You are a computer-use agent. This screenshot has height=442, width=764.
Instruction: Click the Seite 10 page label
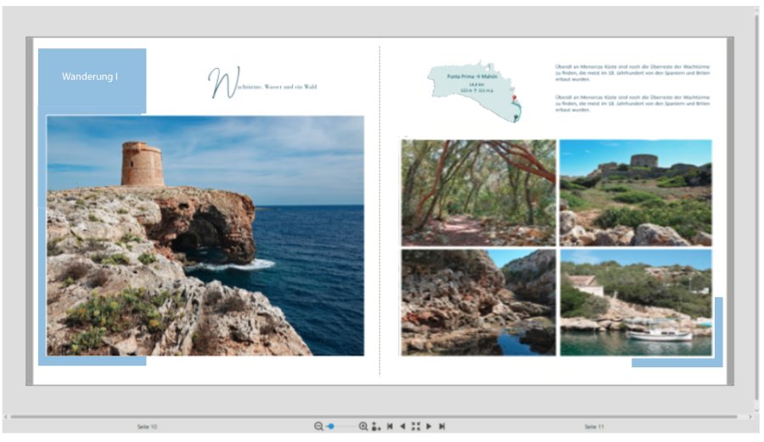click(147, 427)
